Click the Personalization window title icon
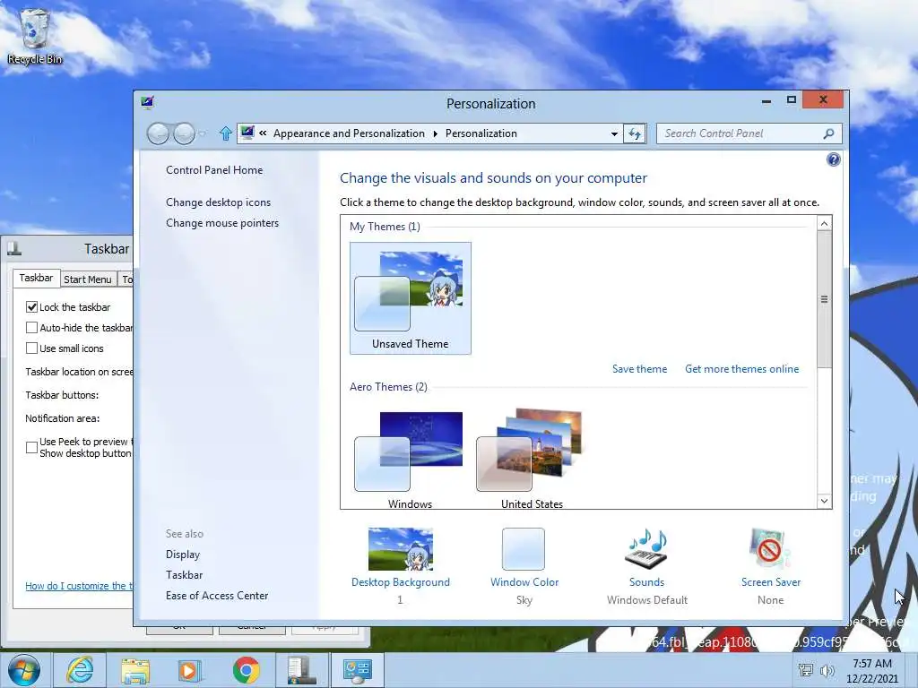Screen dimensions: 918x688 coord(148,103)
